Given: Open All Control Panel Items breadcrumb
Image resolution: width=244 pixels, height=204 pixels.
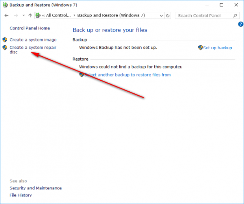Looking at the screenshot, I should pyautogui.click(x=58, y=15).
